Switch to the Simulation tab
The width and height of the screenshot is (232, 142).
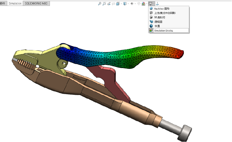click(x=15, y=3)
